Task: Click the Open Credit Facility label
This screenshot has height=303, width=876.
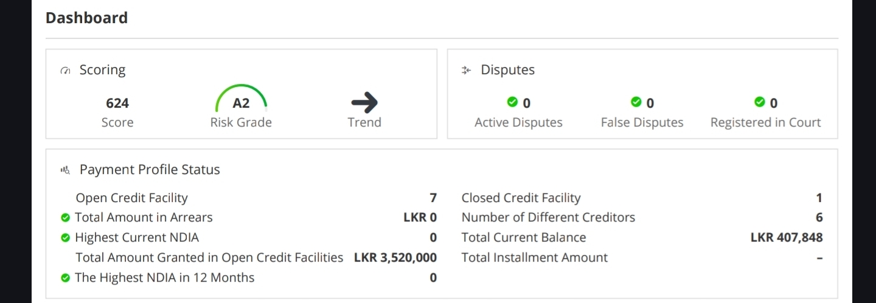Action: 131,198
